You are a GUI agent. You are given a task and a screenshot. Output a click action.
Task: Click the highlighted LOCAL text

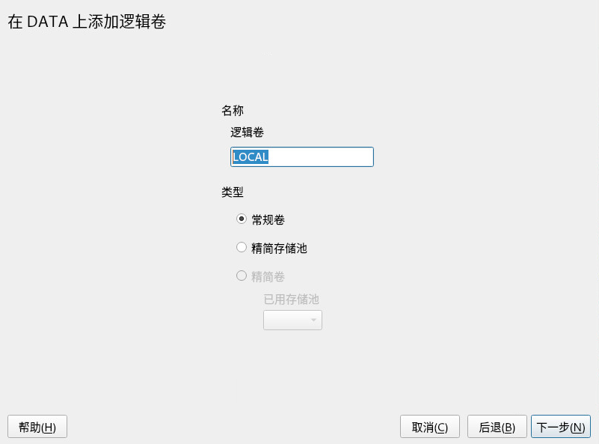251,156
